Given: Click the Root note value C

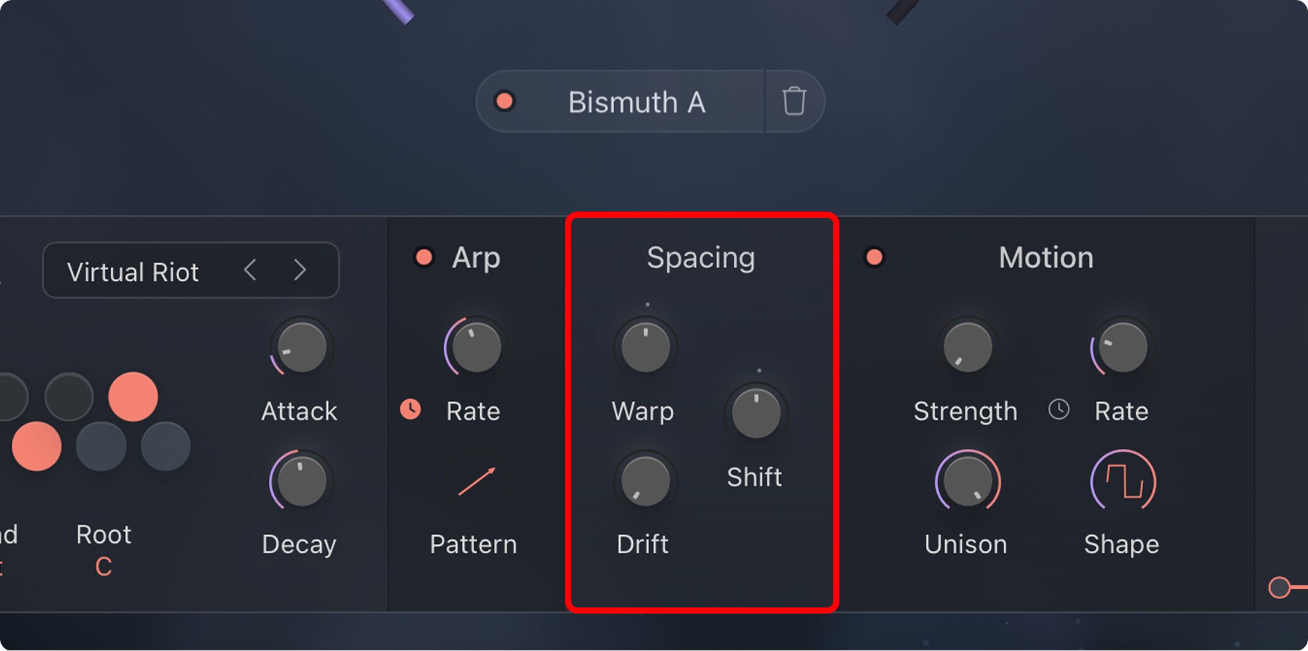Looking at the screenshot, I should click(x=104, y=566).
